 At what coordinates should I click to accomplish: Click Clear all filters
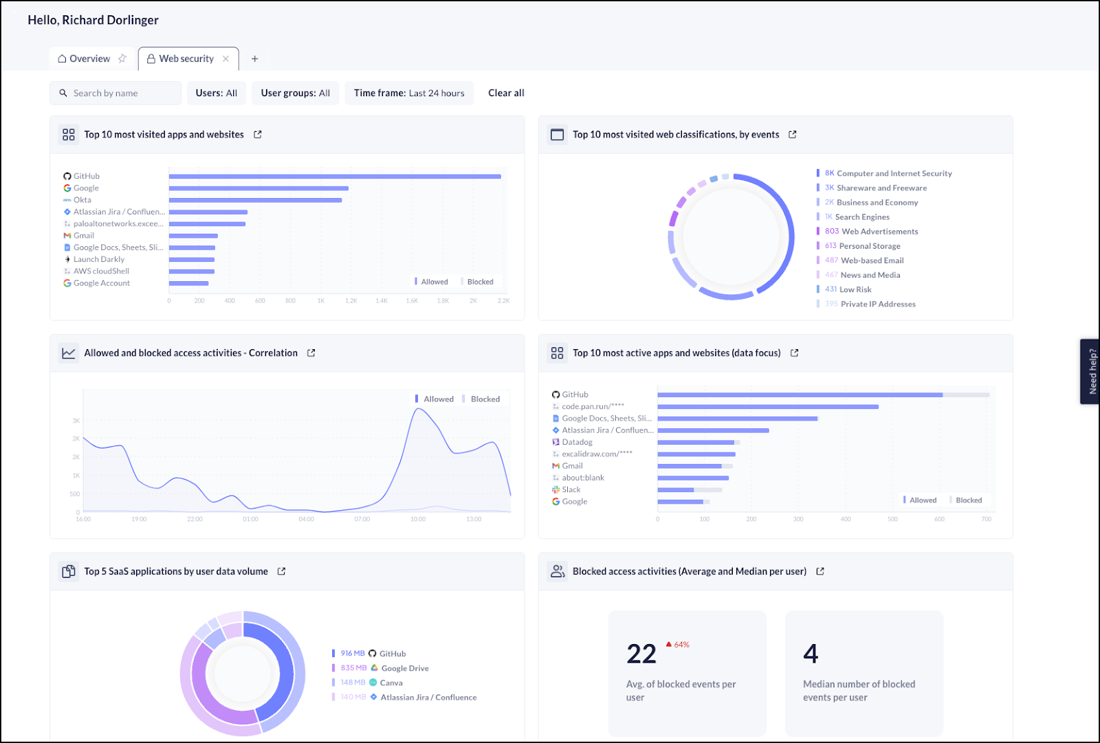point(506,93)
